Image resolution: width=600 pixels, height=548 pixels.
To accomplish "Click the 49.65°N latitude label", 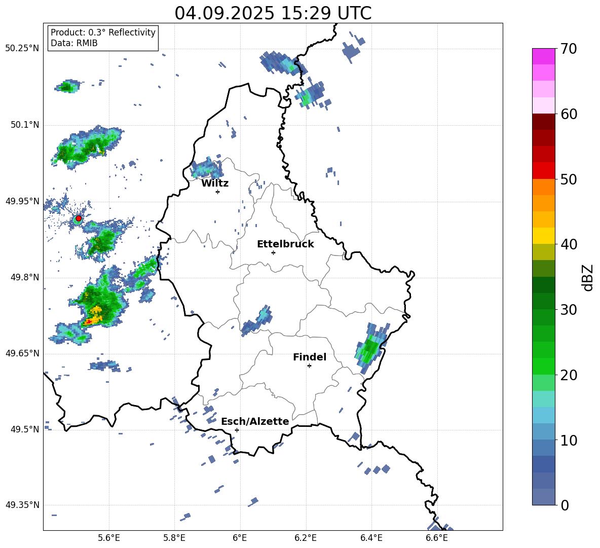I will tap(22, 353).
